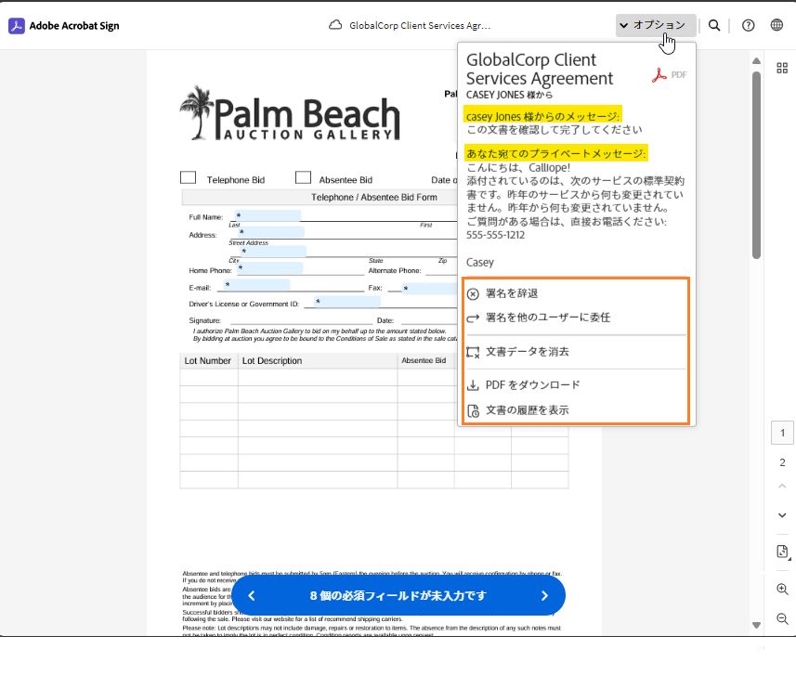Click the document history clock icon

tap(473, 410)
